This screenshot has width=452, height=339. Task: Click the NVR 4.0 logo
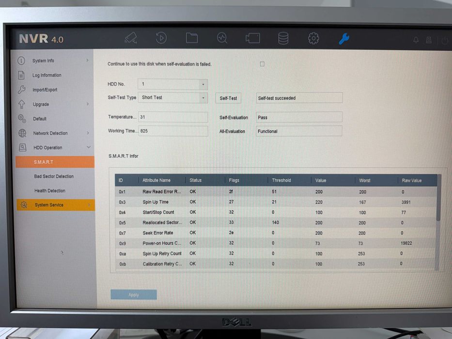point(41,39)
